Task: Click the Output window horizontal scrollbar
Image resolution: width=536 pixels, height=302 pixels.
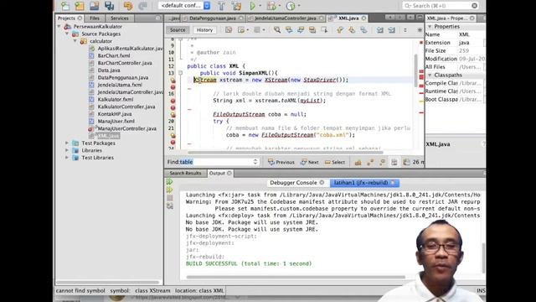Action: pos(296,277)
